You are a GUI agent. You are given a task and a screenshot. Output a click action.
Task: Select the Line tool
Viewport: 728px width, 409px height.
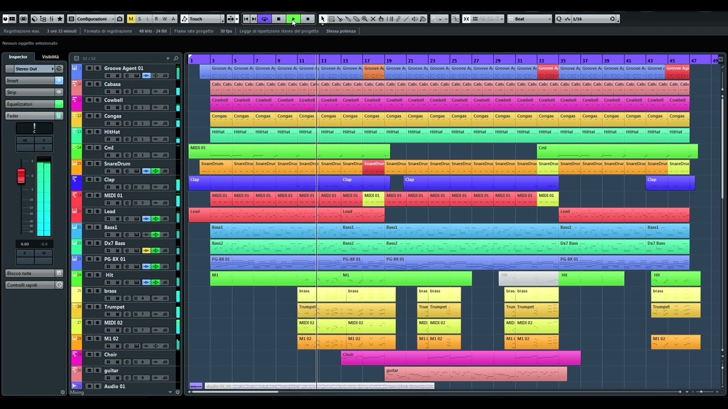[406, 19]
